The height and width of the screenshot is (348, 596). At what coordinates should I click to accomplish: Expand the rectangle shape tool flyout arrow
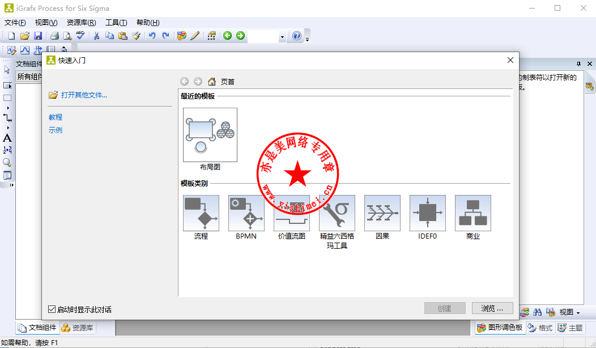[x=7, y=108]
